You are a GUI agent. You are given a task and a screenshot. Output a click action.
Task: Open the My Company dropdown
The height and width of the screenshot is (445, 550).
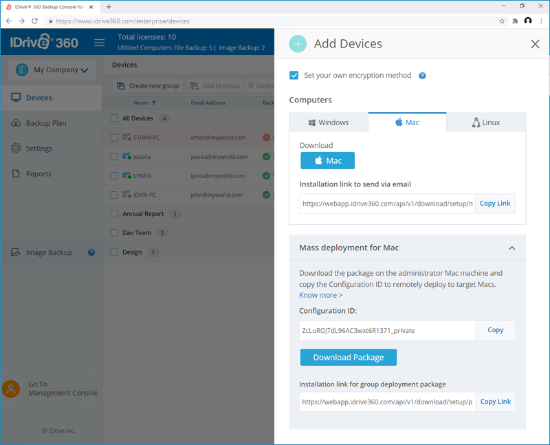click(x=52, y=70)
